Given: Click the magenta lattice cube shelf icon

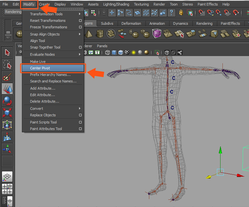Looking at the screenshot, I should coord(156,34).
